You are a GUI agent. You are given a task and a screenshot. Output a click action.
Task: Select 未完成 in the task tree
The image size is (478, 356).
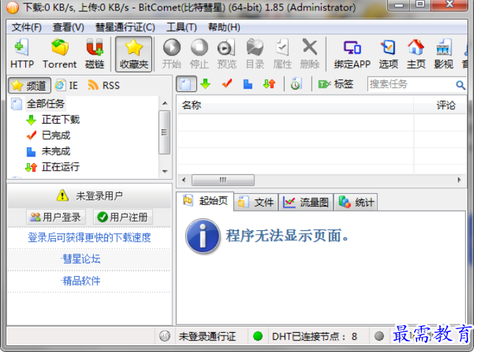pyautogui.click(x=56, y=152)
